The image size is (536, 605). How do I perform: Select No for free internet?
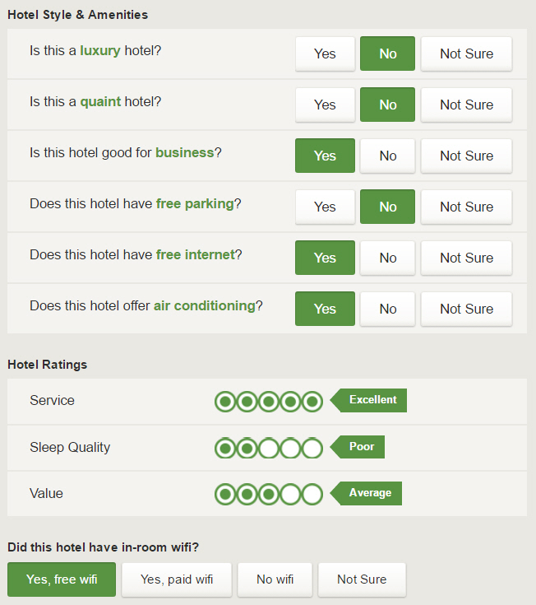click(x=388, y=258)
